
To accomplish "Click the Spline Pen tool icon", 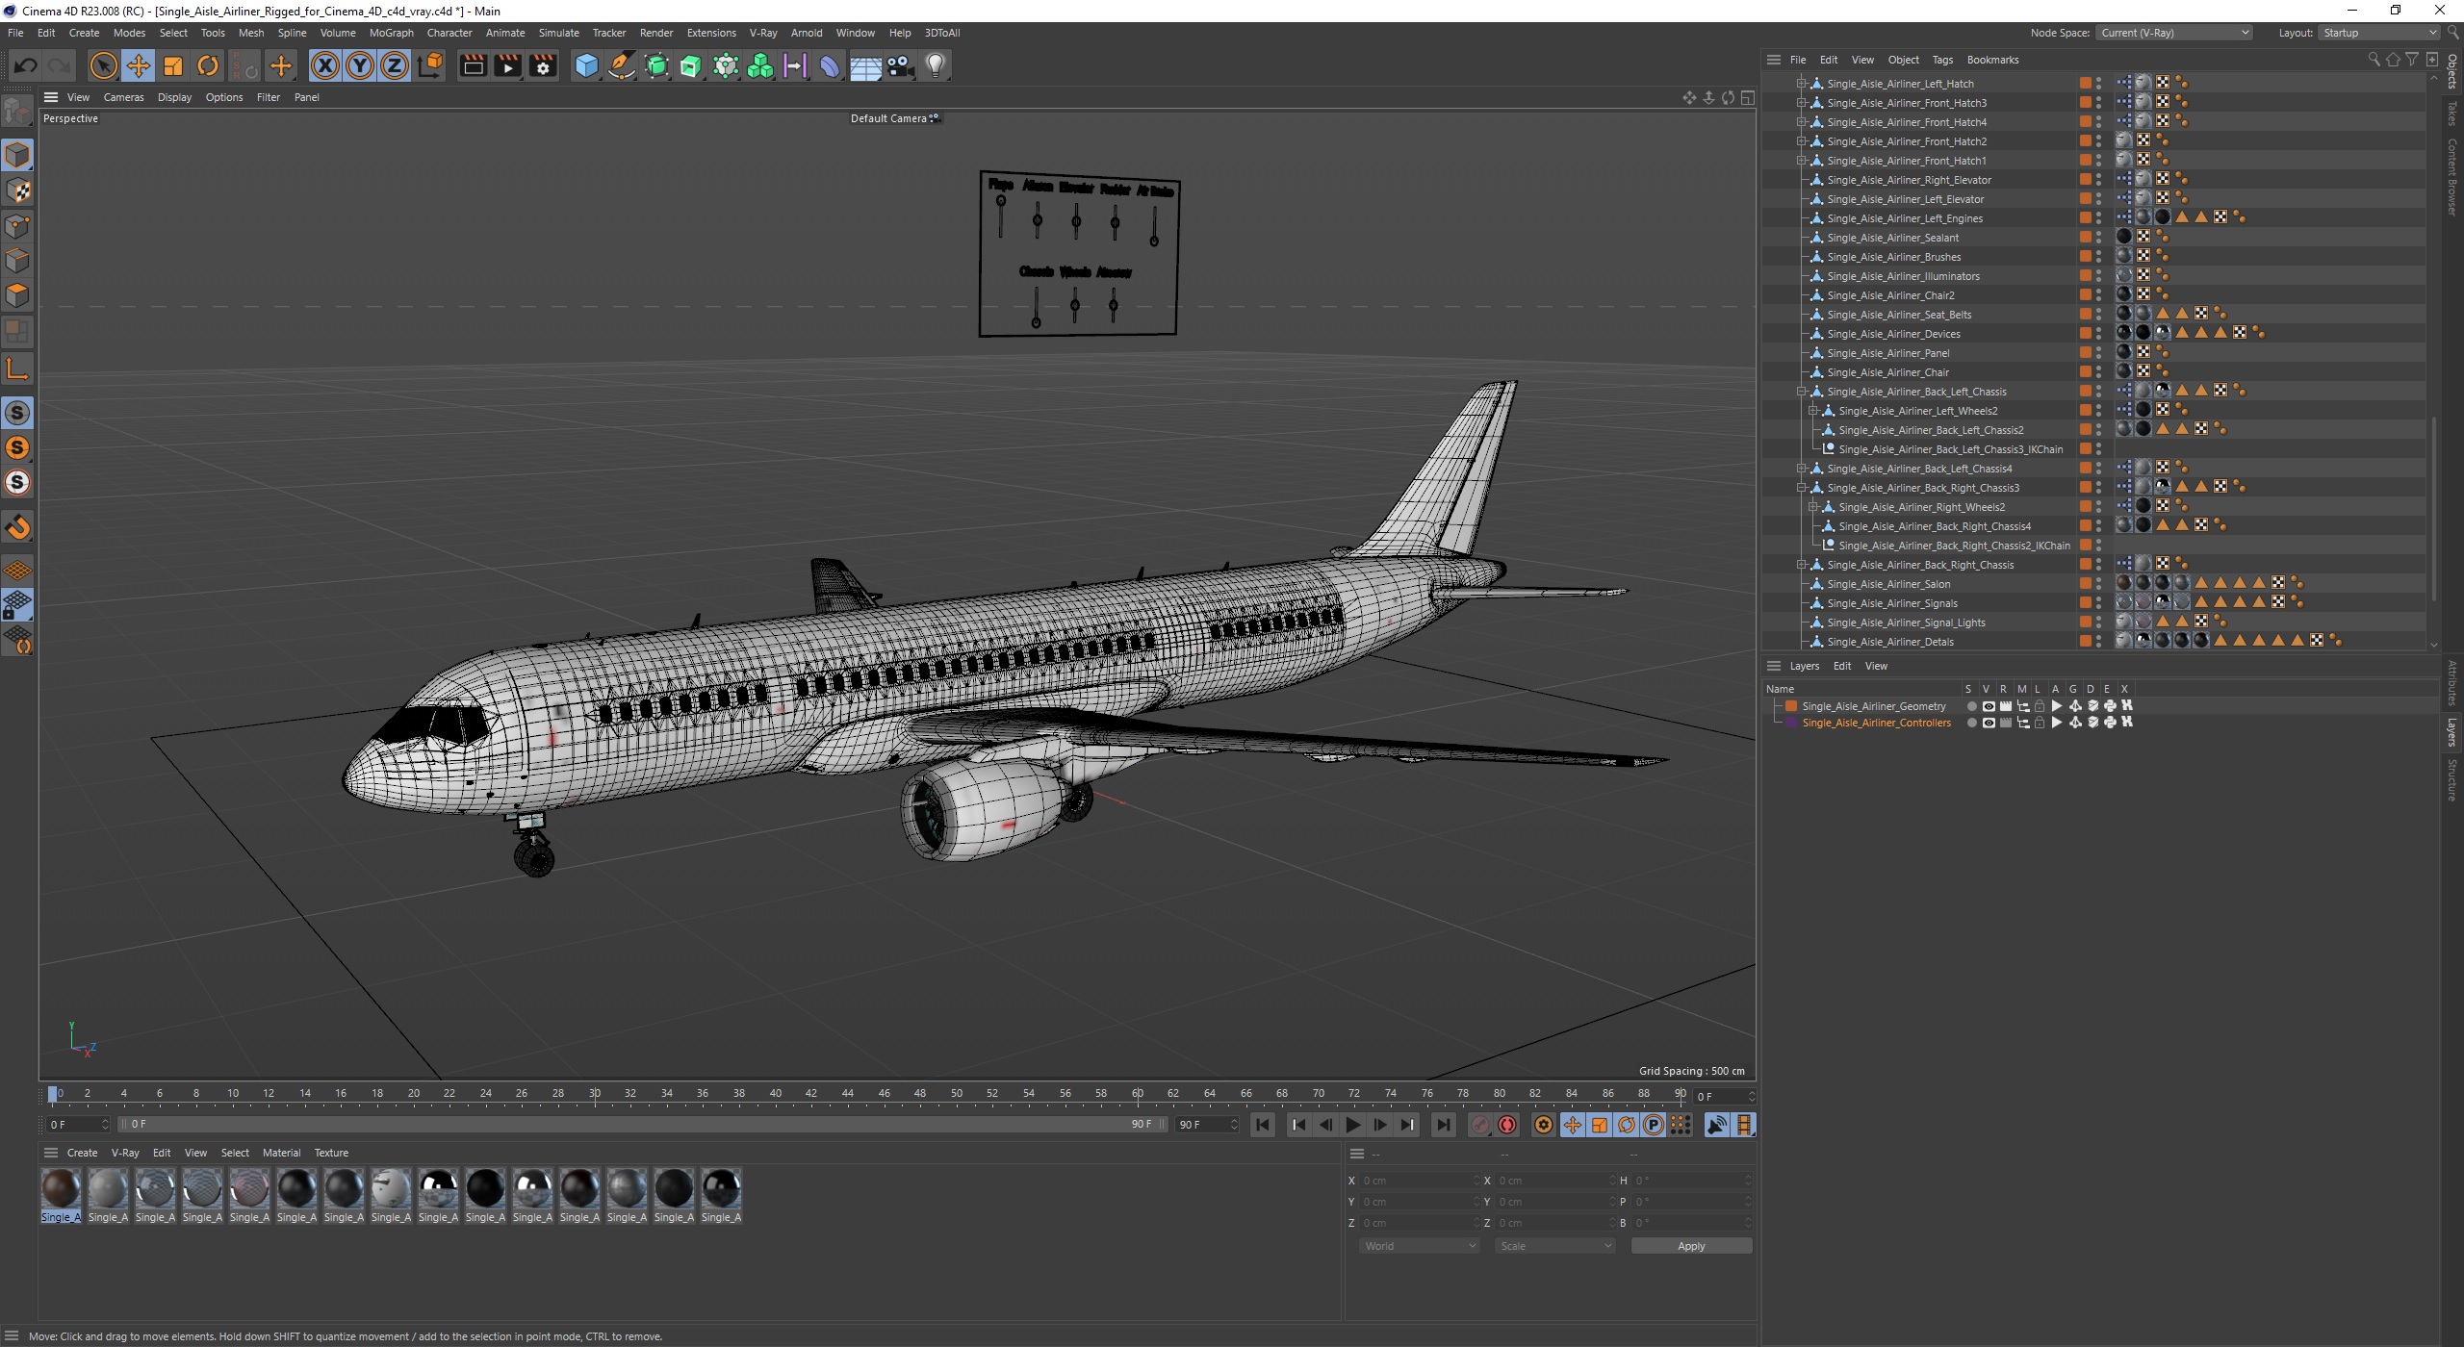I will click(622, 65).
